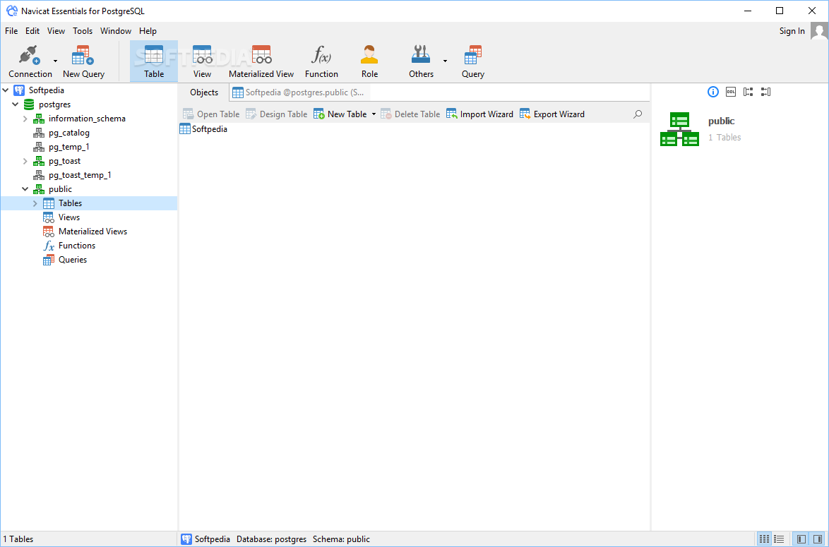Click the New Table button

tap(340, 114)
